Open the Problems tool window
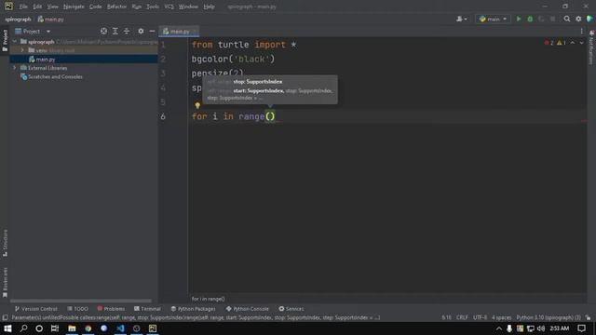This screenshot has width=596, height=335. [111, 309]
